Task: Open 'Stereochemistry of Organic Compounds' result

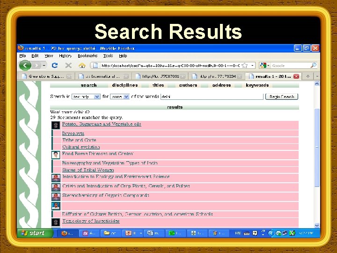Action: coord(105,195)
